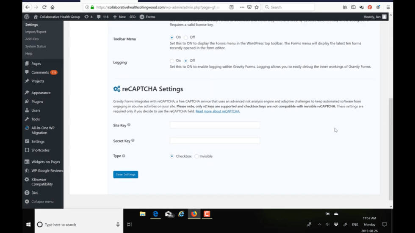Click the Windows Start button
Viewport: 415px width, 233px height.
(28, 225)
